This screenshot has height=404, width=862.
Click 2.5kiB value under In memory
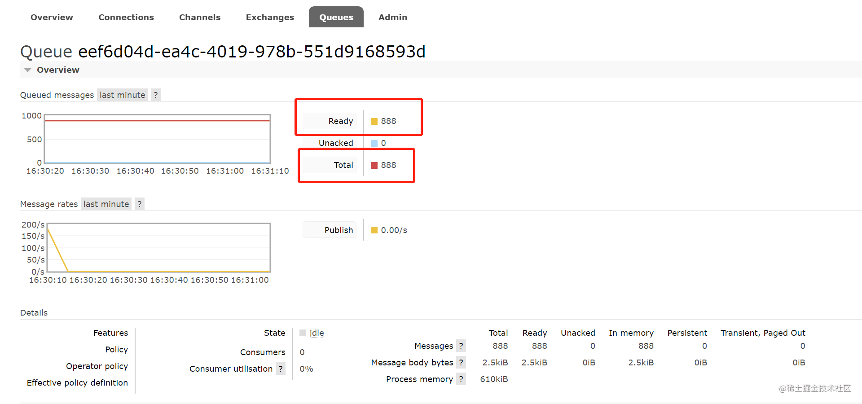(641, 363)
